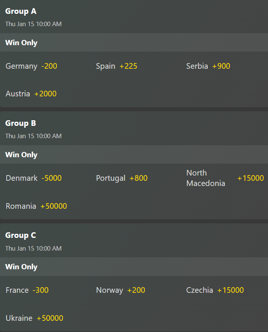Add Portugal +800 to bet slip

pyautogui.click(x=122, y=178)
